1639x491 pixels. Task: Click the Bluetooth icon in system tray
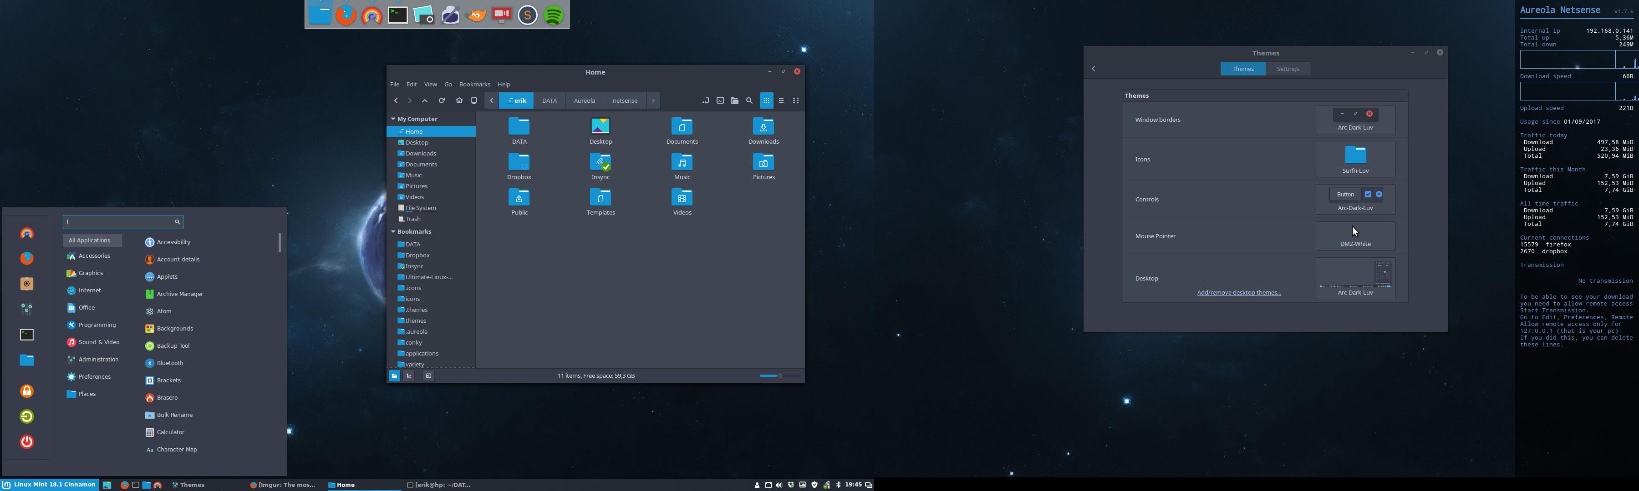[x=839, y=485]
